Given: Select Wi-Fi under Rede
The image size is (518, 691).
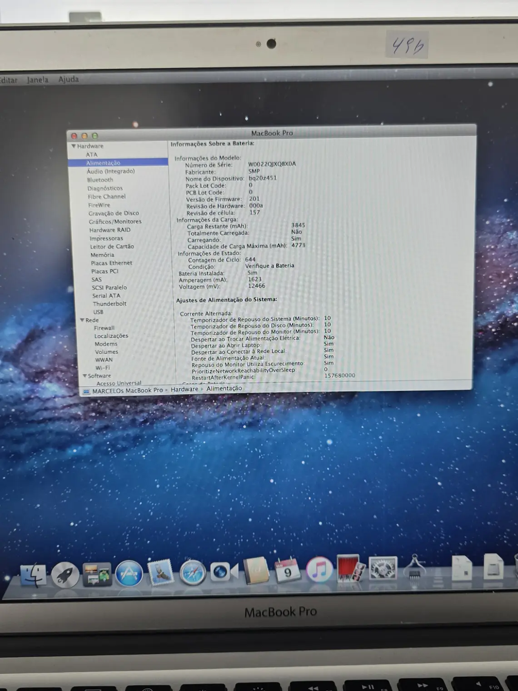Looking at the screenshot, I should click(103, 368).
